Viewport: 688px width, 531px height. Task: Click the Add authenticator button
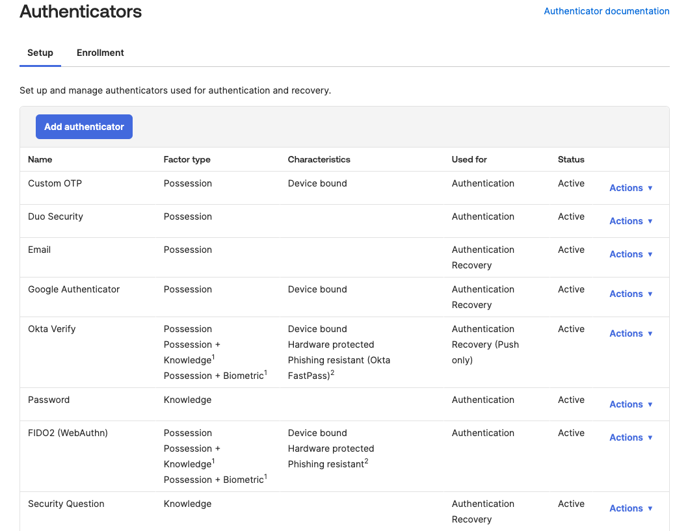pyautogui.click(x=84, y=127)
